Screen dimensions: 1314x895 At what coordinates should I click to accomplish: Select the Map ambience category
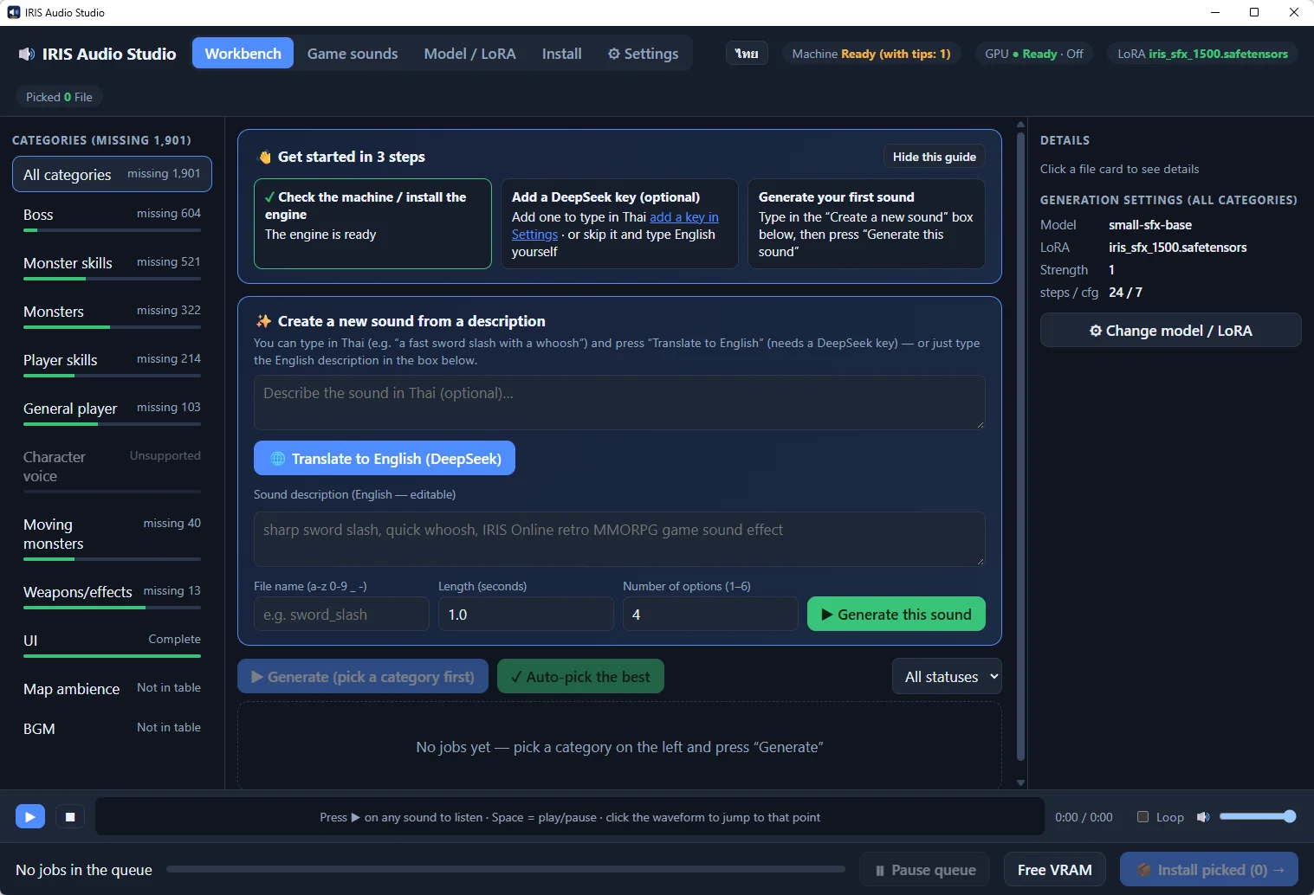click(112, 689)
